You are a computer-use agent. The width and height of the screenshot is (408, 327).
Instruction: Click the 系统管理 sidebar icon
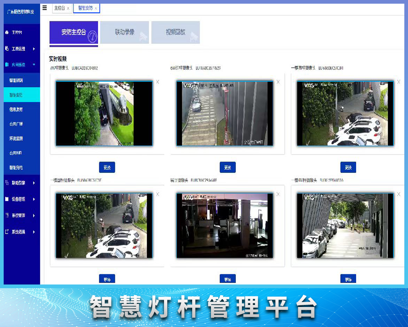7,215
